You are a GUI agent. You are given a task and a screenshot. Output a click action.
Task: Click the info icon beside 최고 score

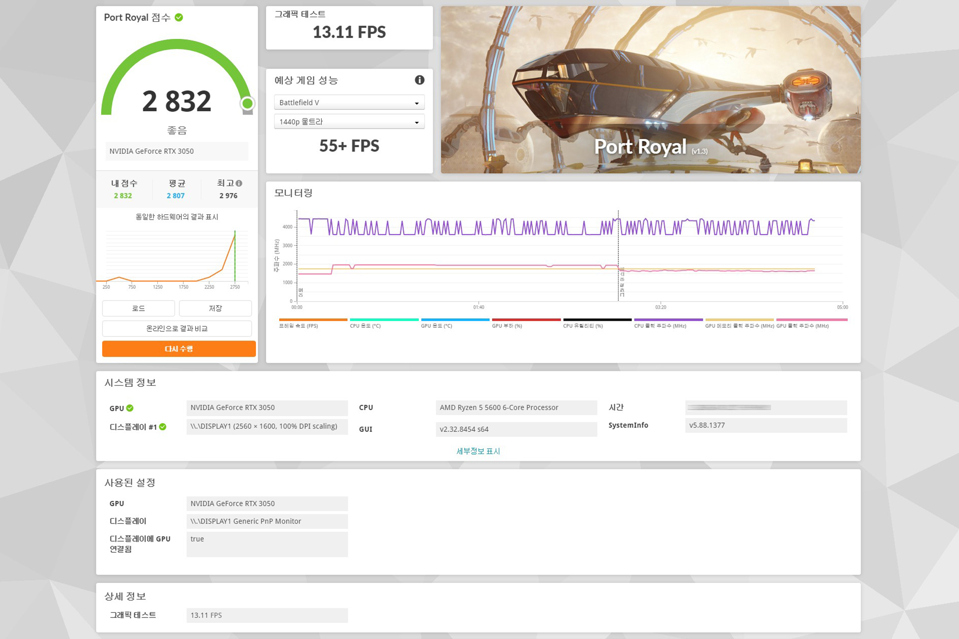tap(239, 183)
